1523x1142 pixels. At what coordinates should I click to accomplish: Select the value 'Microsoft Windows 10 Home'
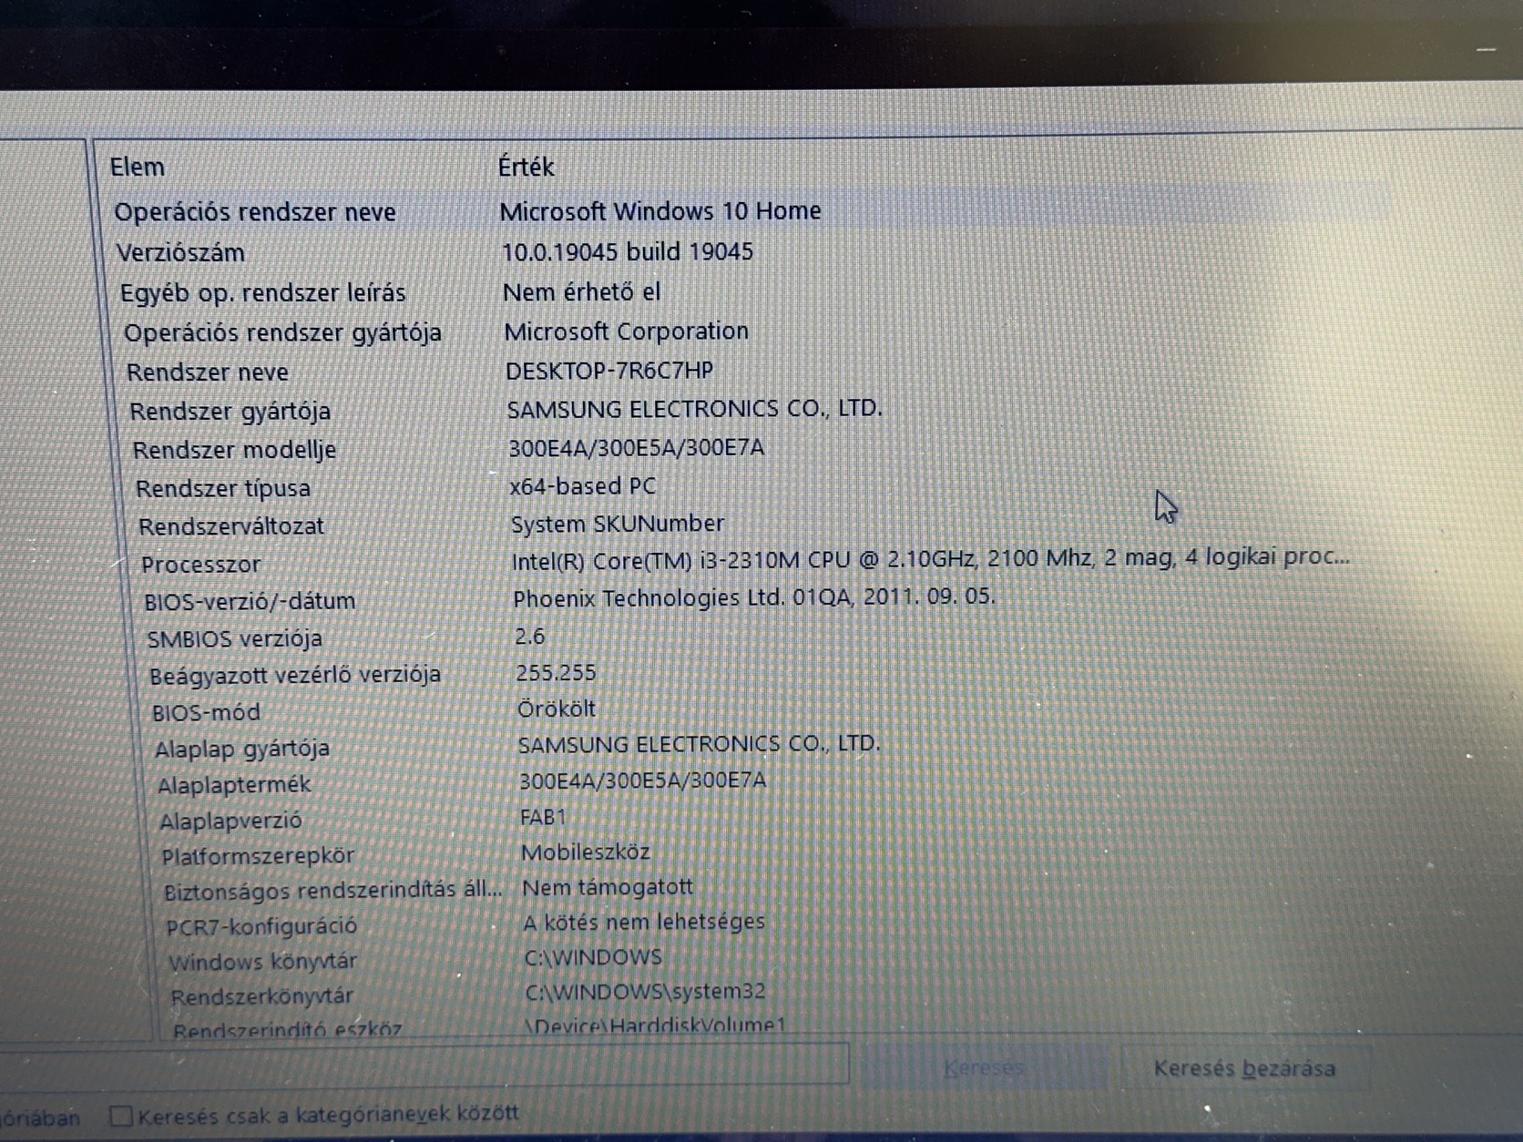(x=660, y=211)
